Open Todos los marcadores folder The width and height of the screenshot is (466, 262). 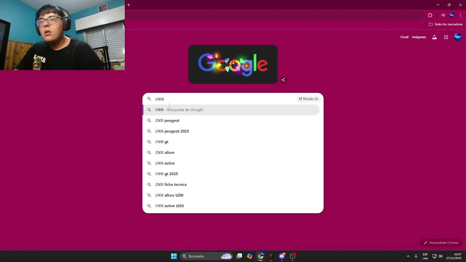click(x=446, y=24)
